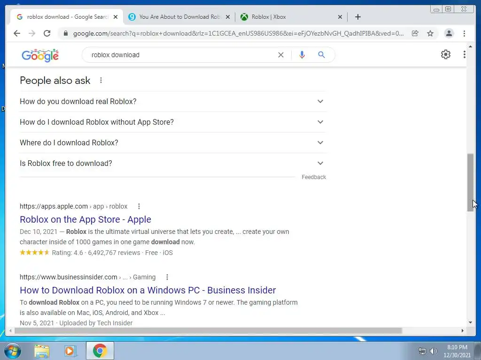481x360 pixels.
Task: Click the apps.apple.com breadcrumb URL
Action: 73,206
